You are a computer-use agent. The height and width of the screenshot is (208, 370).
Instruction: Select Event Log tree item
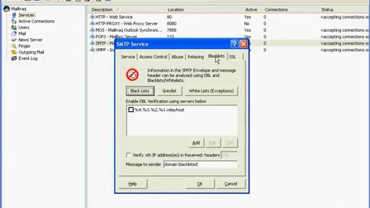(28, 58)
